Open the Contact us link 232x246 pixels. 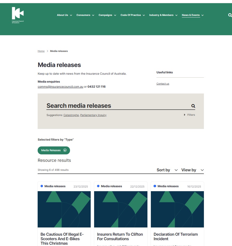pyautogui.click(x=163, y=84)
